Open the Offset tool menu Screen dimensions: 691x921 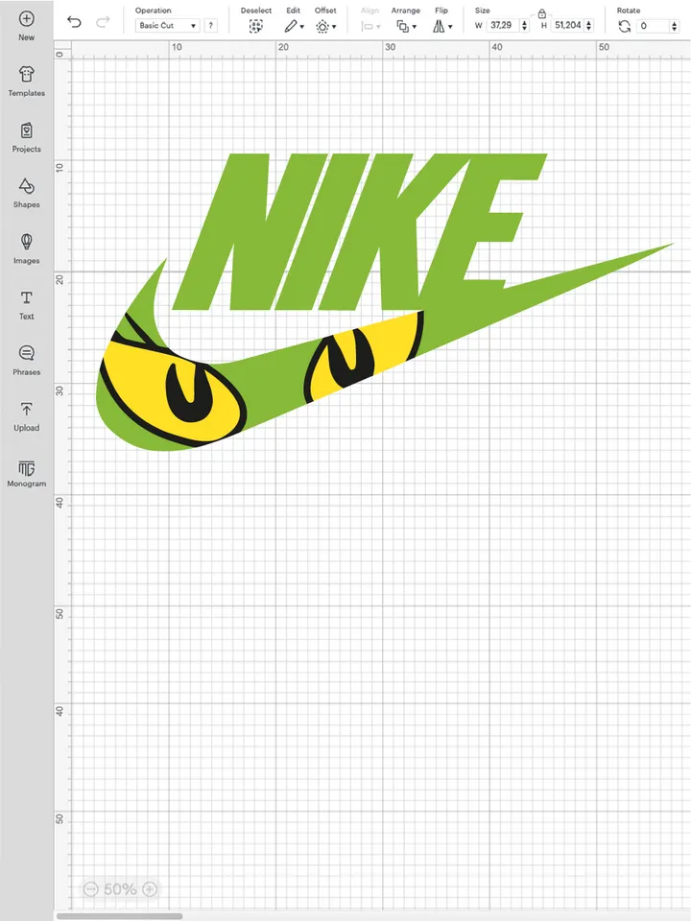coord(325,27)
